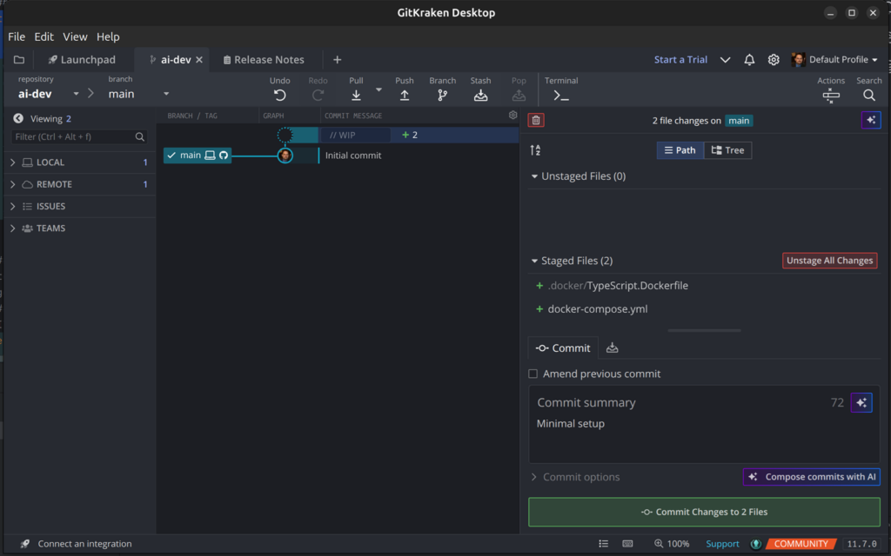This screenshot has width=891, height=556.
Task: Click Commit Changes to 2 Files
Action: pos(704,512)
